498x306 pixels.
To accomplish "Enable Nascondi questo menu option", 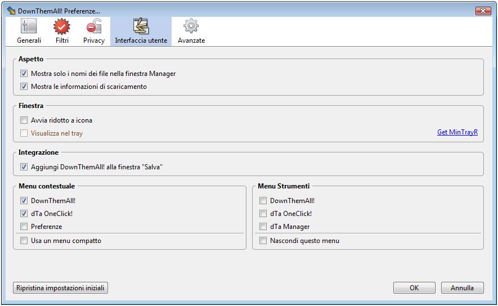I will click(x=263, y=241).
